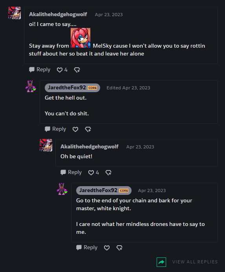Like Akalithehedgehogwolf's top comment with heart icon
225x272 pixels.
(60, 70)
